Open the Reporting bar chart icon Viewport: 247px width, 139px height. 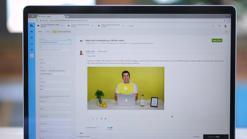[32, 44]
